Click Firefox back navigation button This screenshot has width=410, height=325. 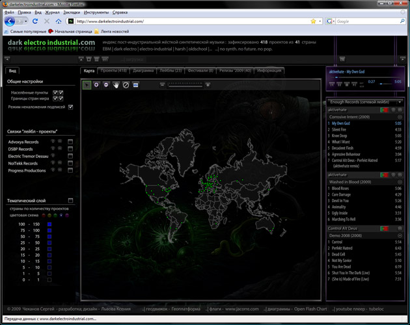click(10, 21)
